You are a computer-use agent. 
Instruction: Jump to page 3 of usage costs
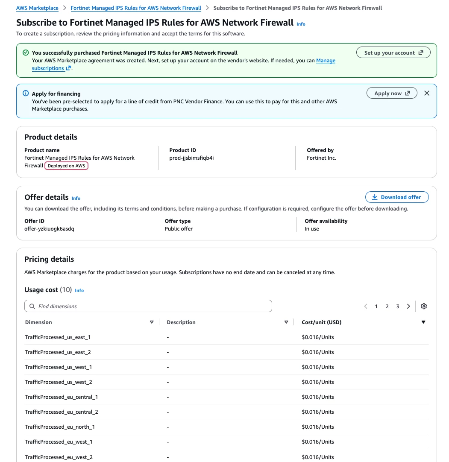[397, 307]
